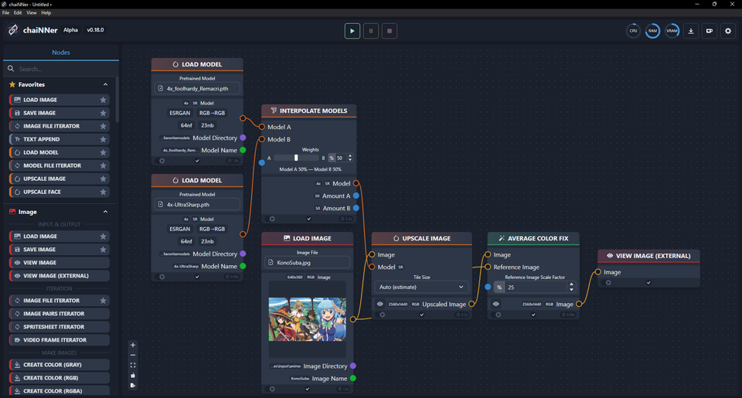Click the CPU usage monitor icon

(633, 31)
